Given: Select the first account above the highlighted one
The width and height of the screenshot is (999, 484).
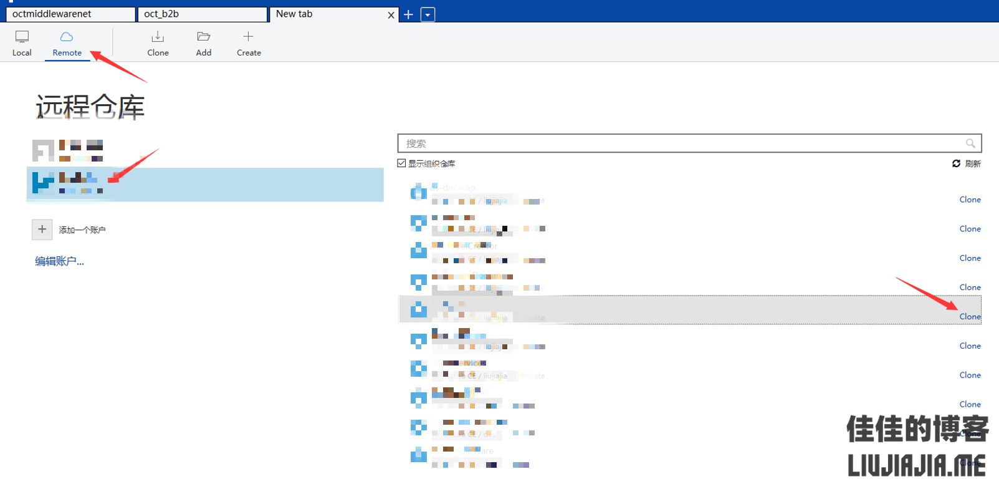Looking at the screenshot, I should (x=69, y=151).
